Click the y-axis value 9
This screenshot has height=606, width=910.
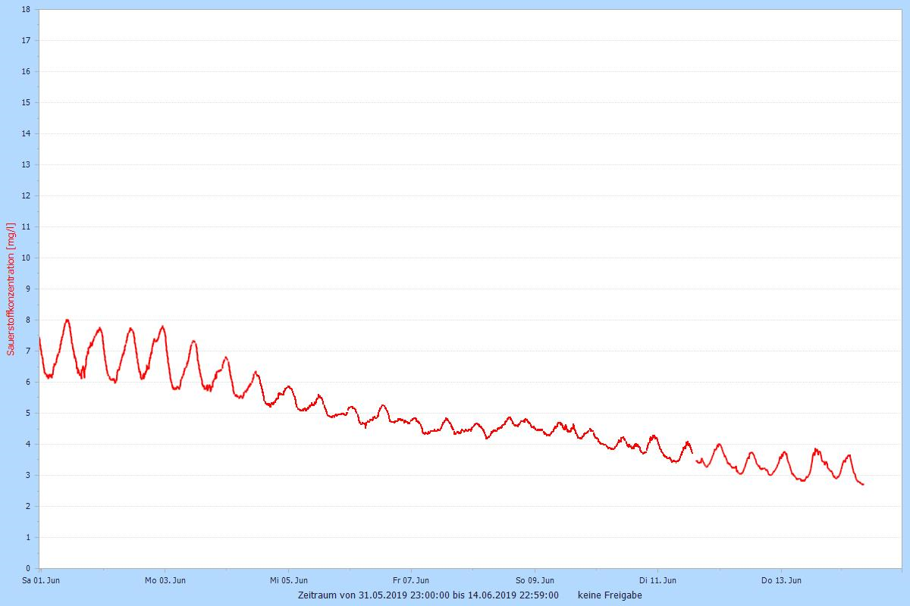point(28,289)
